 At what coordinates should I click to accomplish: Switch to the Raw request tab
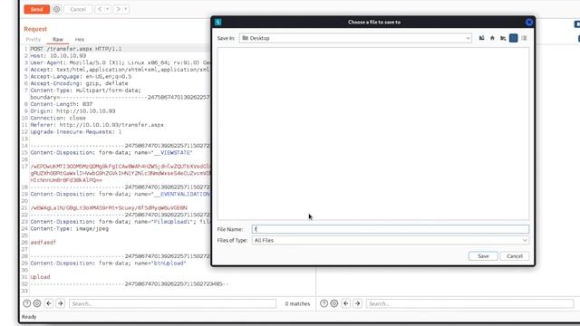coord(58,39)
